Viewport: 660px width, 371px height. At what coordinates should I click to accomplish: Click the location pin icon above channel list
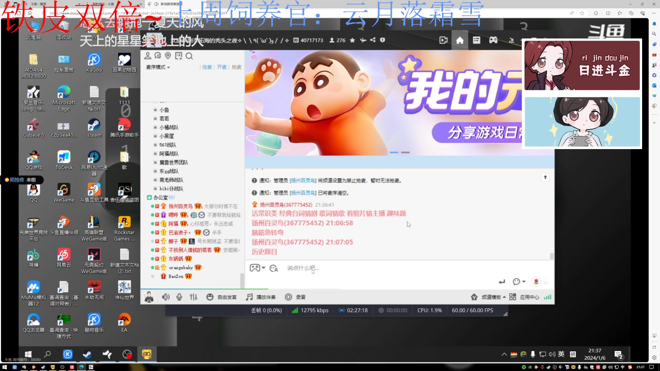pos(168,56)
